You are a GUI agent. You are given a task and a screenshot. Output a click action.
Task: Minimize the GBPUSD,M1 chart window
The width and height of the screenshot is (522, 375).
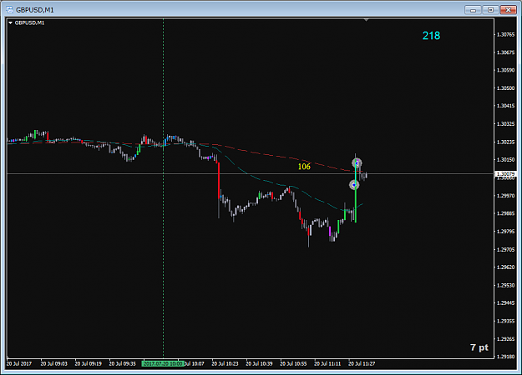coord(473,10)
